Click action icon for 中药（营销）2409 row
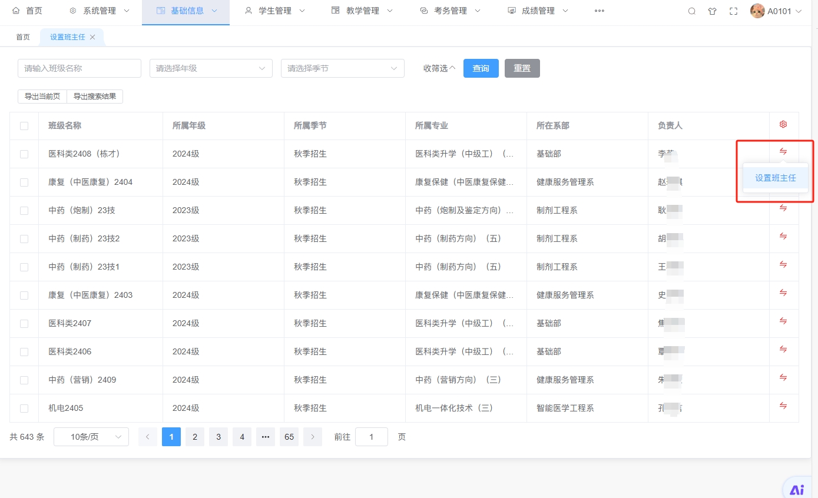818x498 pixels. click(783, 377)
